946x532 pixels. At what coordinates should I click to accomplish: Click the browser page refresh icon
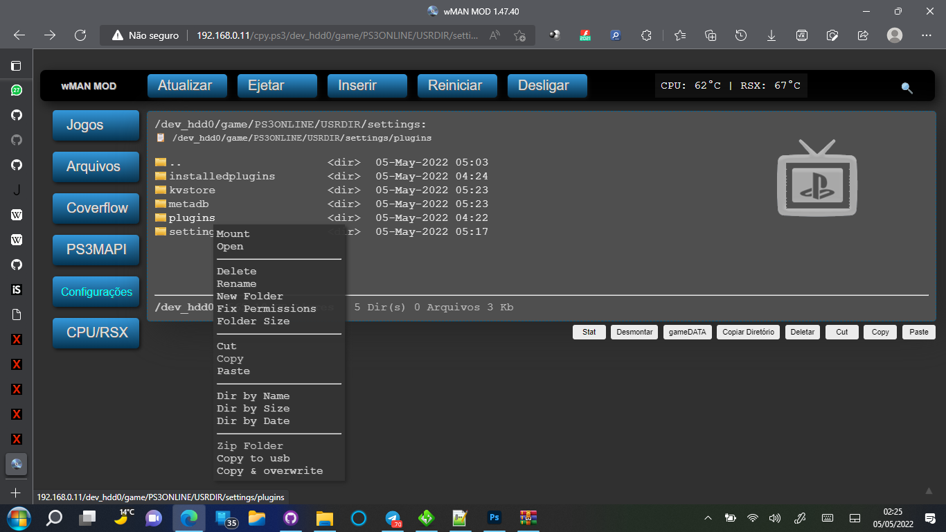[x=80, y=35]
